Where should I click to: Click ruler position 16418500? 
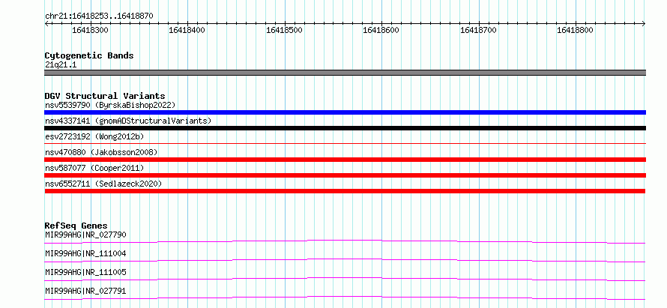pos(284,30)
